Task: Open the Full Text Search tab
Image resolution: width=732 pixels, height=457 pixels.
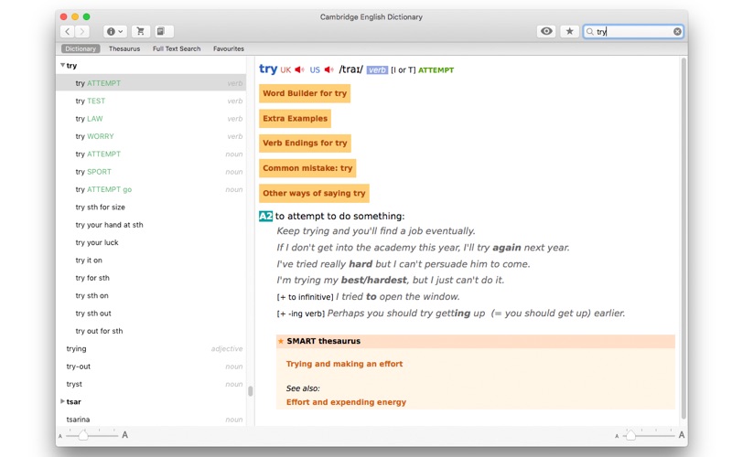Action: tap(177, 48)
